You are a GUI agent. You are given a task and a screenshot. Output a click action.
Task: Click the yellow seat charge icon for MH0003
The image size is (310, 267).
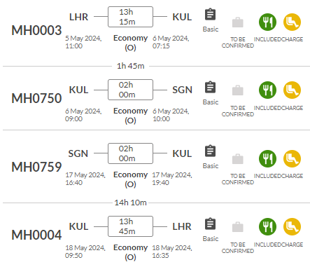point(292,22)
